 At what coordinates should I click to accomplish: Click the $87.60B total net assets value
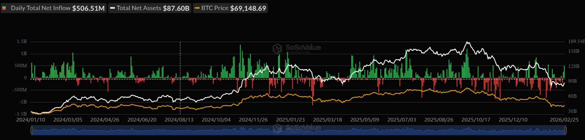point(176,8)
